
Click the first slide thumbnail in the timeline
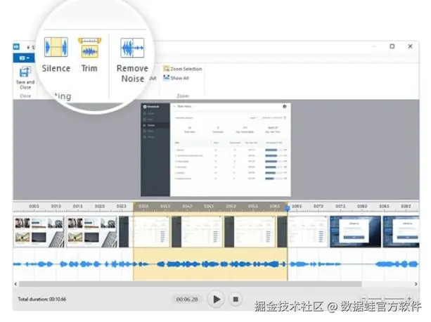tap(39, 232)
